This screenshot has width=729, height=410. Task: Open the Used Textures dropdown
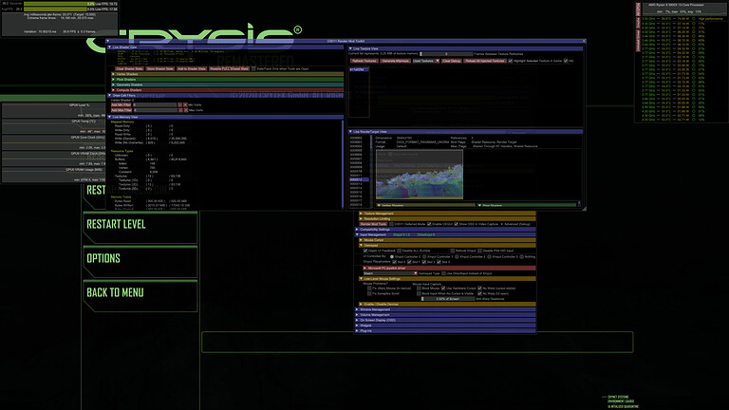click(x=426, y=61)
